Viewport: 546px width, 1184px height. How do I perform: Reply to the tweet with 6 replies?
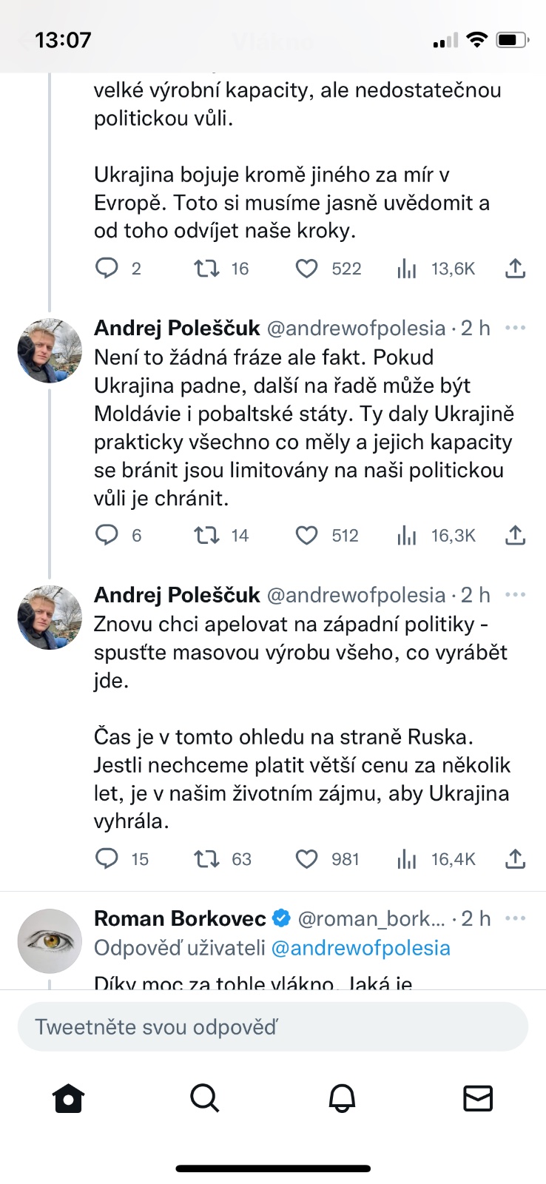coord(107,535)
